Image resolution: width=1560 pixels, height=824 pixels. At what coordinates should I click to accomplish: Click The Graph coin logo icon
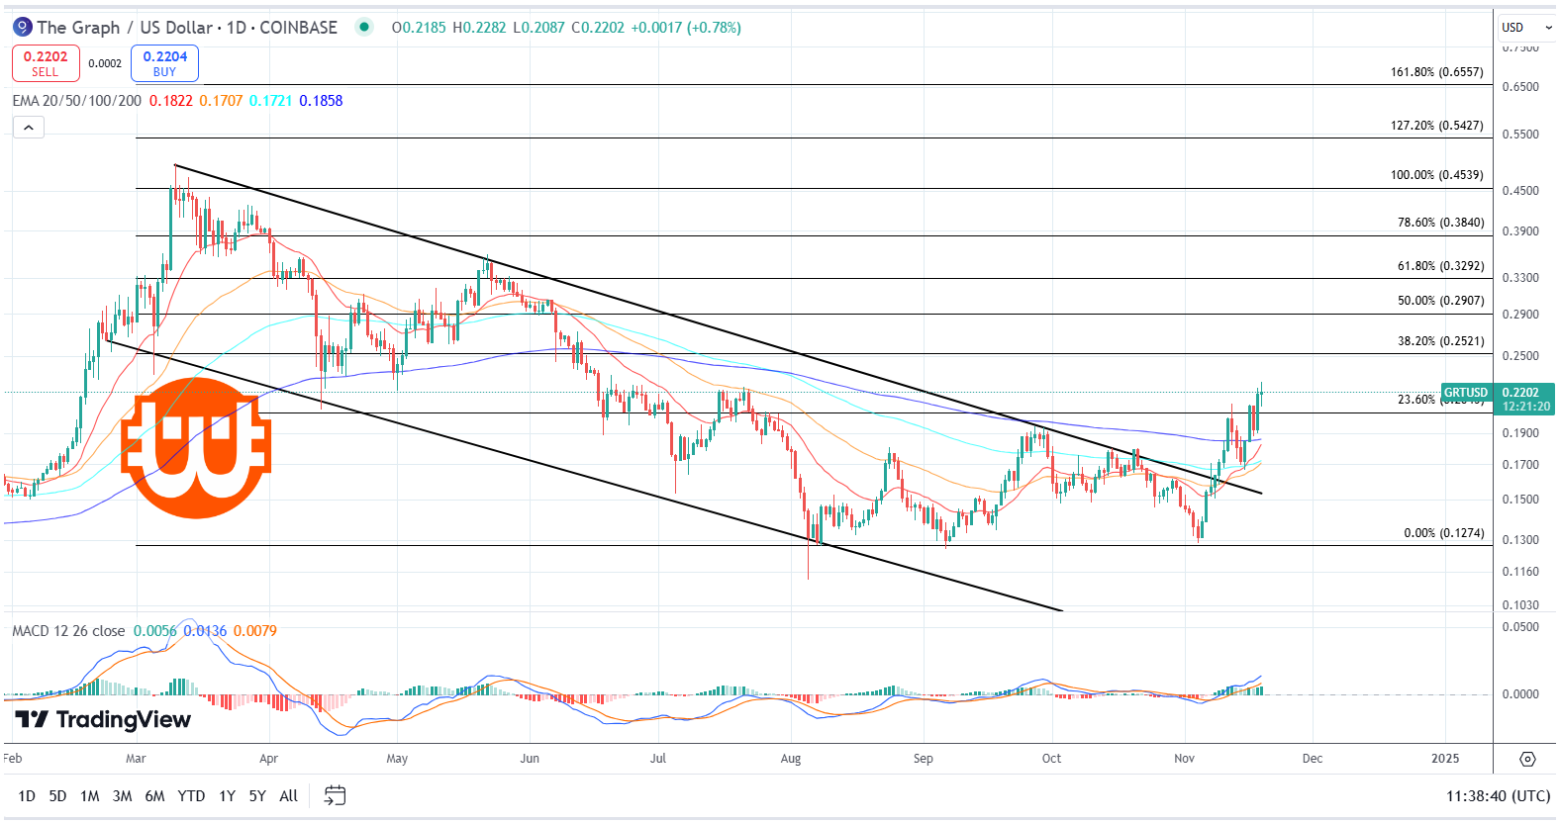point(22,28)
